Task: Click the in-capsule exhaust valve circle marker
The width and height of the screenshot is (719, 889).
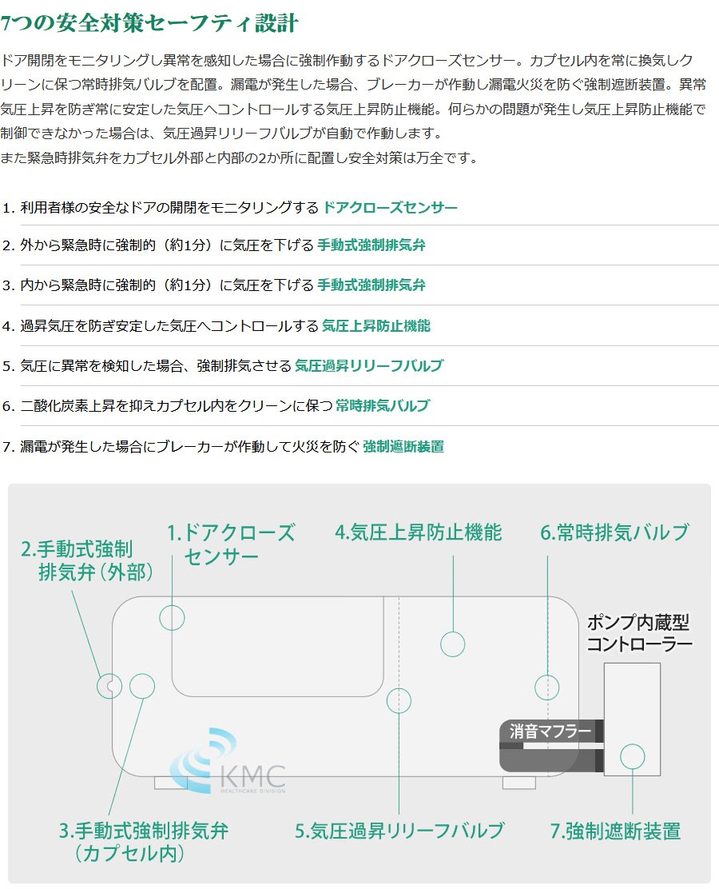Action: pyautogui.click(x=142, y=686)
